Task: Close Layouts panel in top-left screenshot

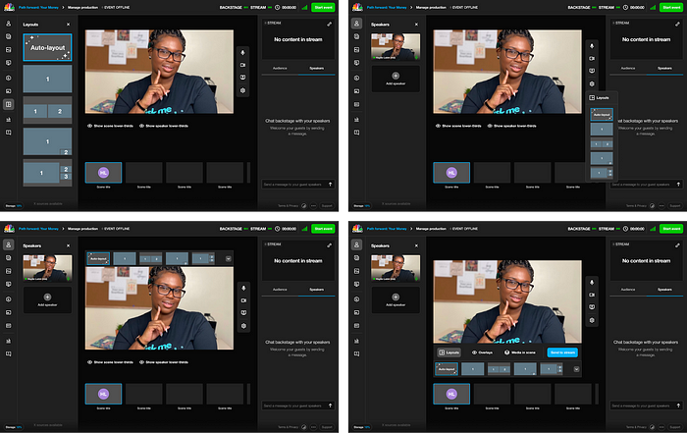Action: click(68, 25)
